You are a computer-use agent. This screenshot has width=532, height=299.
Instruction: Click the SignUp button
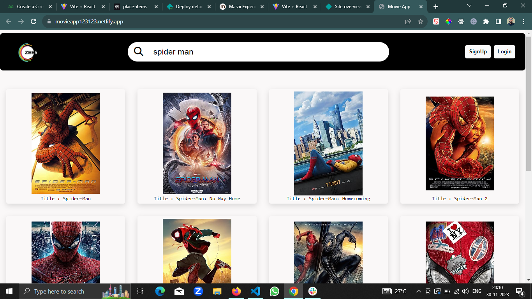click(477, 52)
